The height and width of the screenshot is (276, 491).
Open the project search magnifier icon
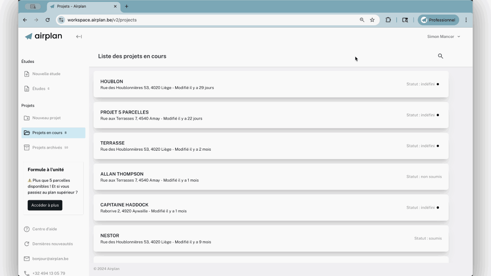(x=440, y=56)
